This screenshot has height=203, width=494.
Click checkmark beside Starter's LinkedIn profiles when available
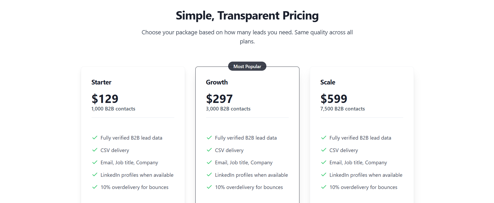pyautogui.click(x=95, y=175)
